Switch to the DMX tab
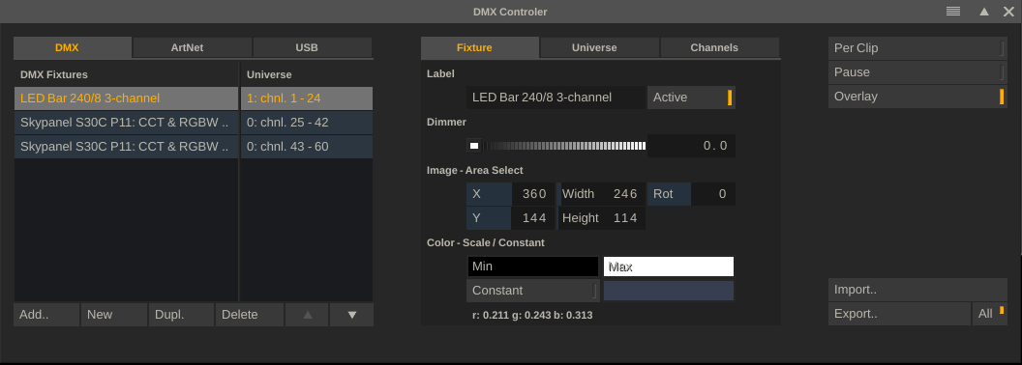This screenshot has width=1022, height=365. click(x=73, y=47)
